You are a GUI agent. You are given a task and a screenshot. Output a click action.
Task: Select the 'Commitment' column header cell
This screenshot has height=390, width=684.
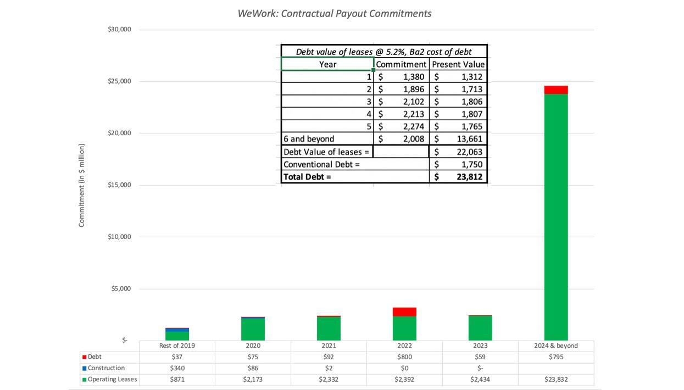click(401, 64)
